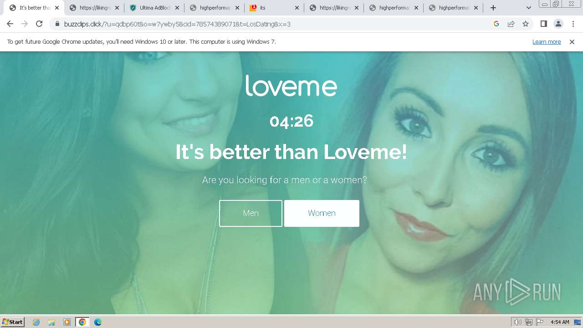Click the address bar URL

[x=177, y=24]
